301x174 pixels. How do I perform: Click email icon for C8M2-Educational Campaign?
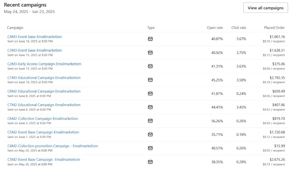tap(150, 93)
